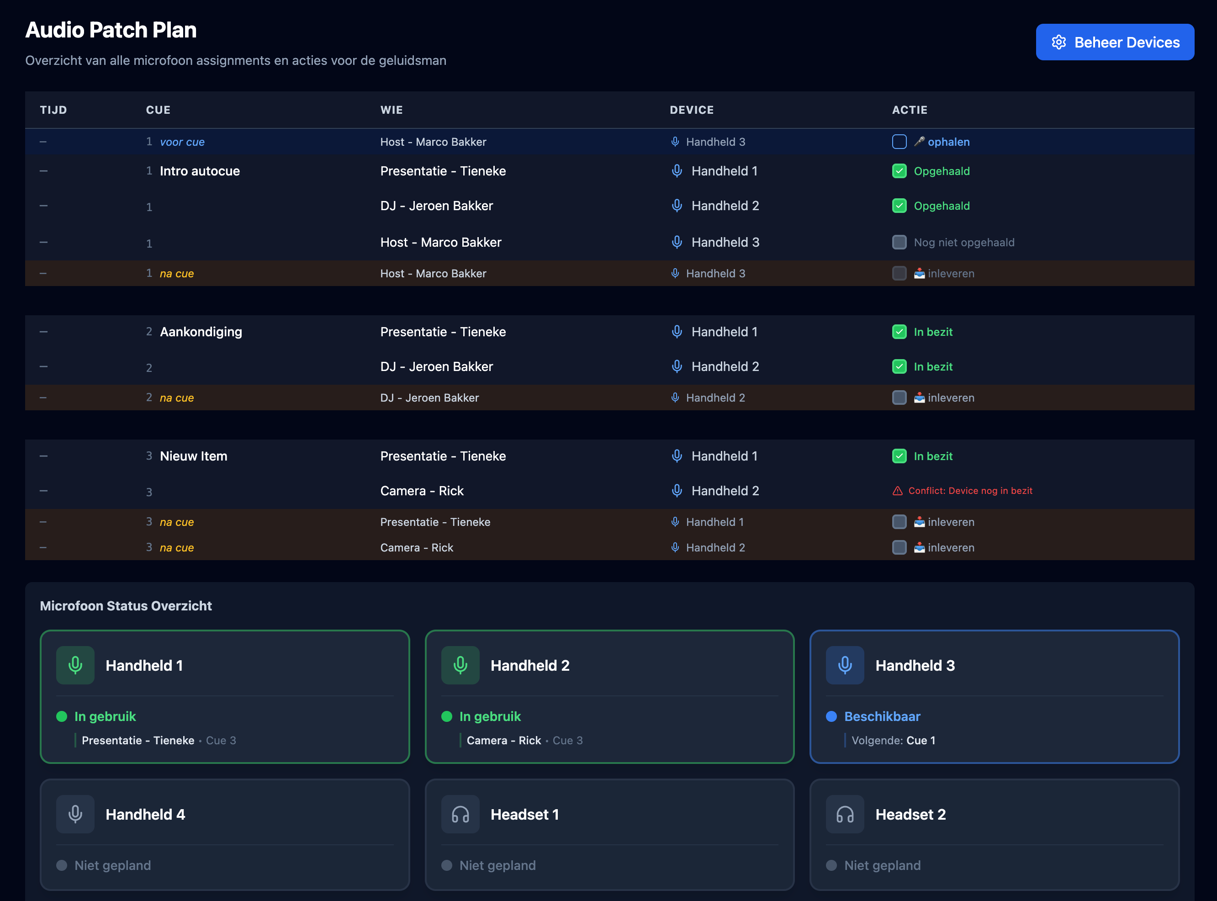This screenshot has width=1217, height=901.
Task: Click the Handheld 4 microphone icon
Action: 75,814
